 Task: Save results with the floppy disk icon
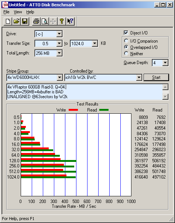click(25, 21)
